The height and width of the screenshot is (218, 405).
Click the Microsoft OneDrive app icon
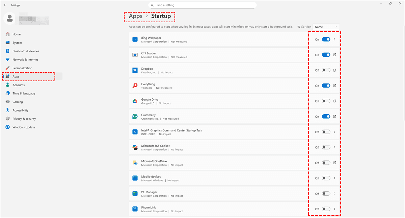click(x=135, y=163)
